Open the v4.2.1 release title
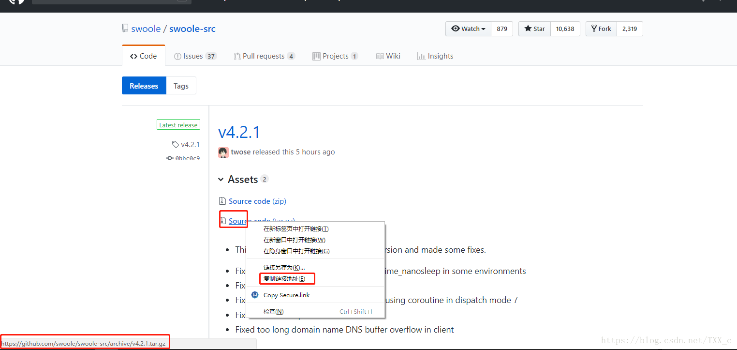The height and width of the screenshot is (350, 737). coord(239,132)
